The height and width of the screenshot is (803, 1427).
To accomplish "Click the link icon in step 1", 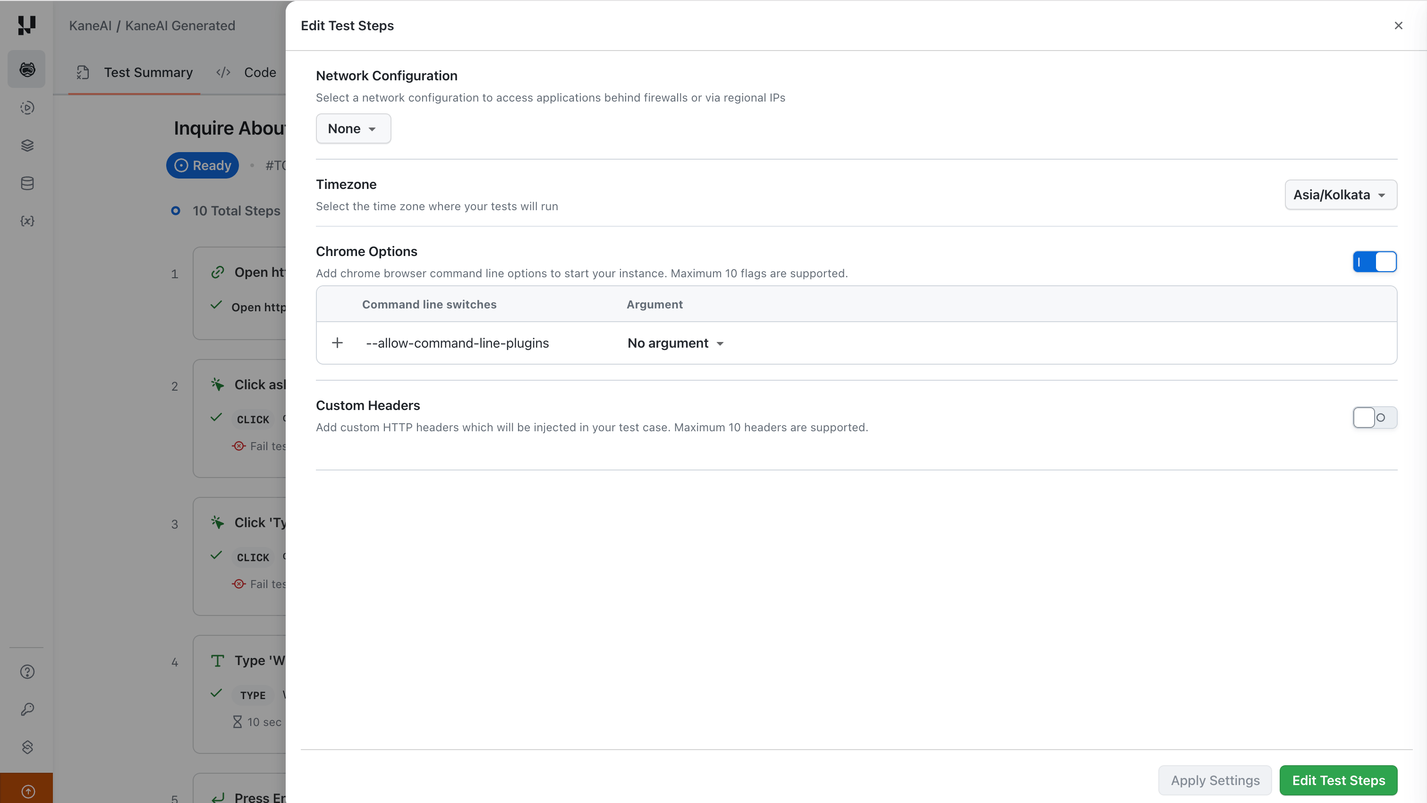I will pos(218,272).
